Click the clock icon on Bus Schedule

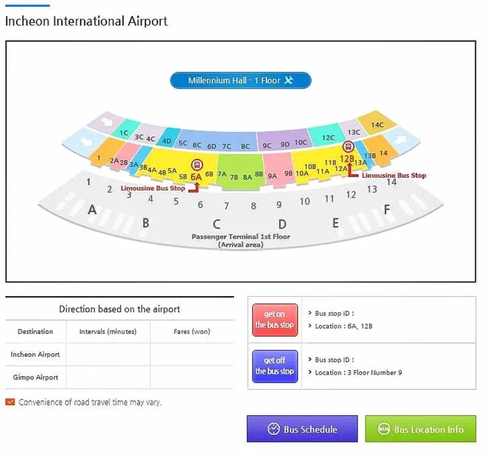[273, 429]
